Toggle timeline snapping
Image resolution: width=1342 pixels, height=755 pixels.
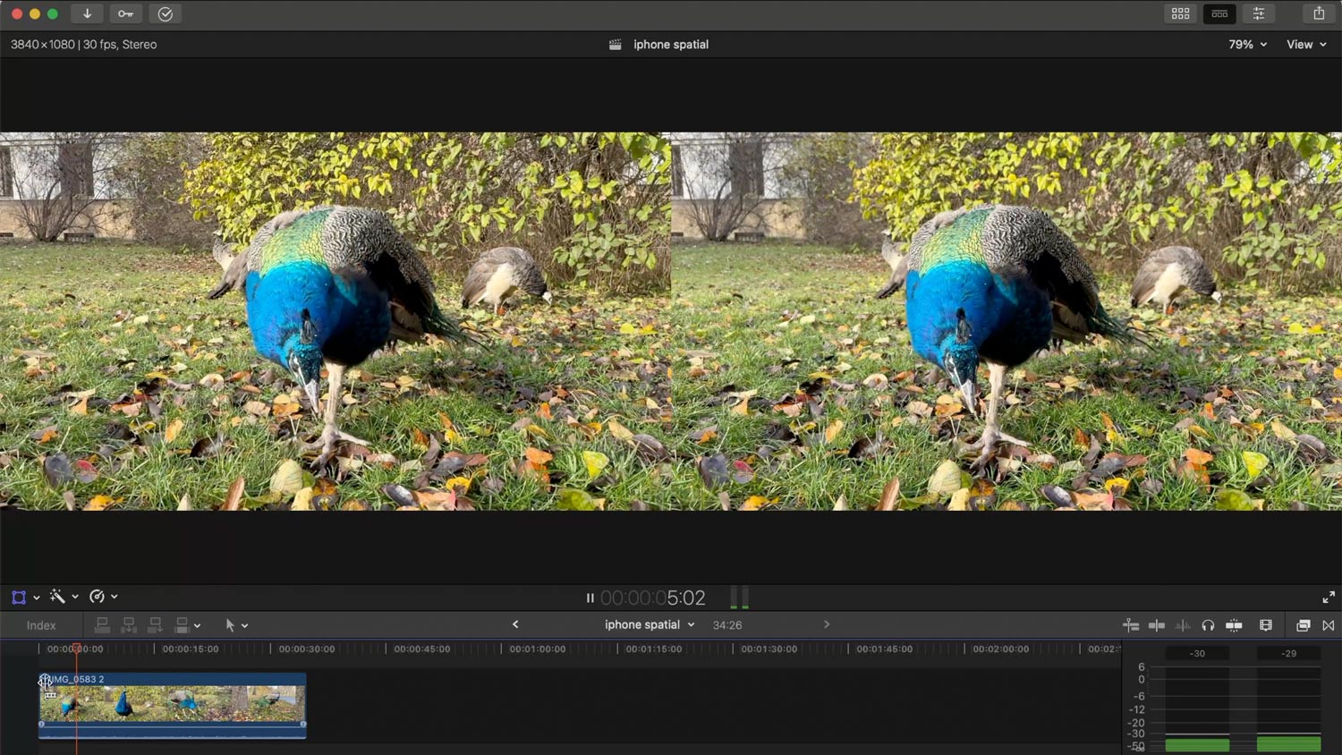click(1234, 625)
